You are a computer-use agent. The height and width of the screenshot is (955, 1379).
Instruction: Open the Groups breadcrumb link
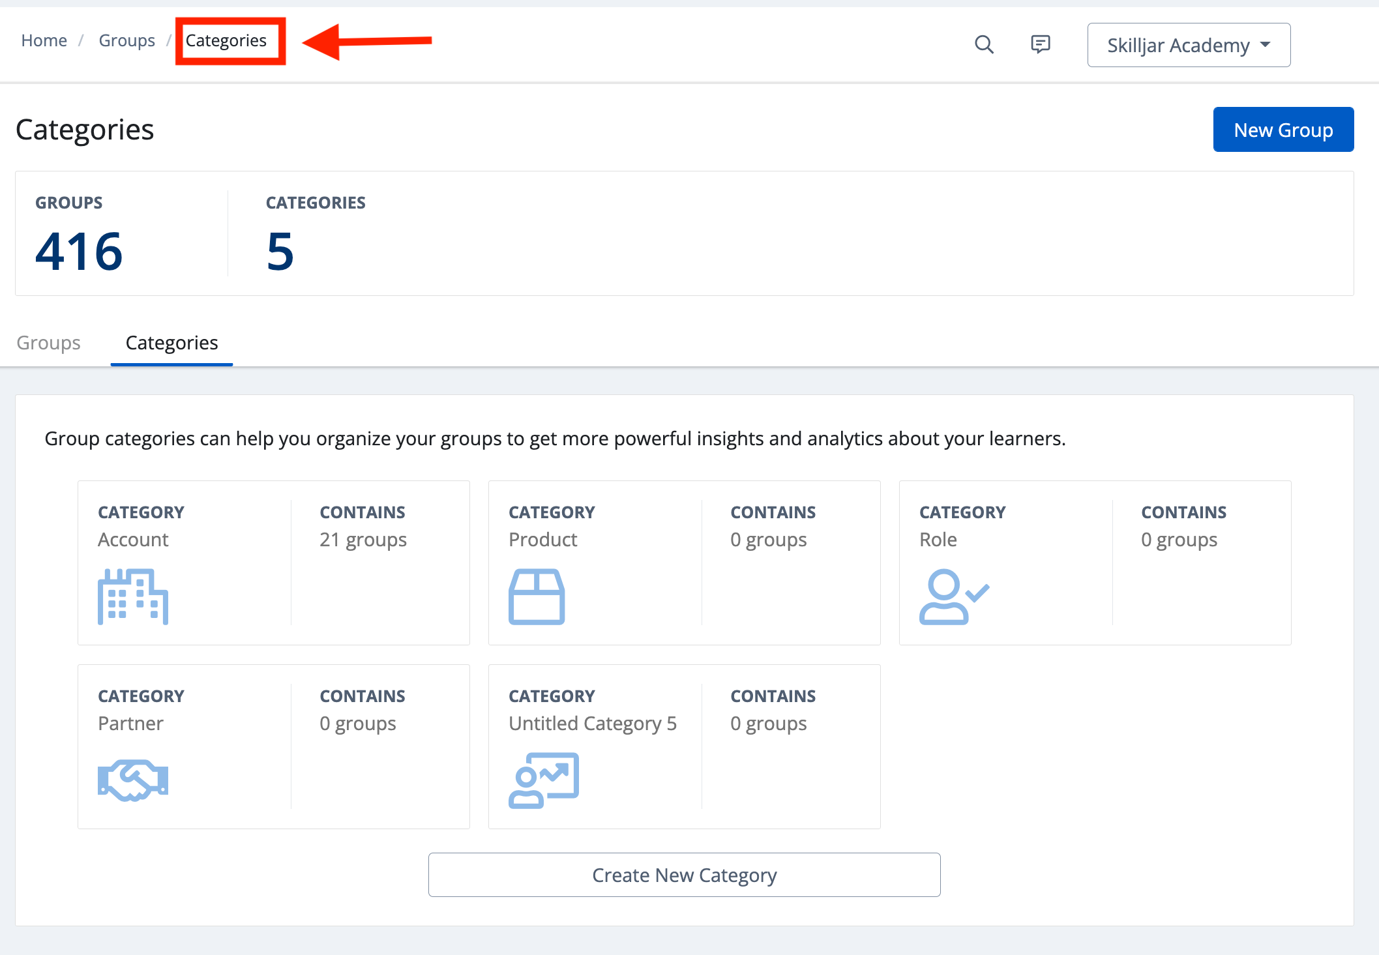126,40
